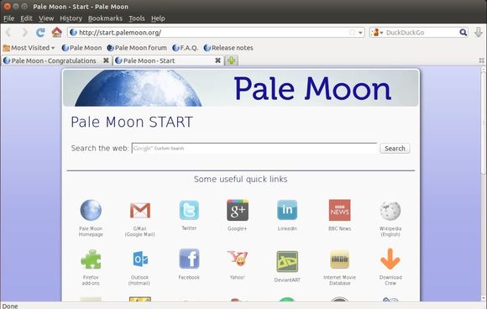The width and height of the screenshot is (487, 309).
Task: Open the DuckDuckGo search engine selector
Action: click(x=377, y=32)
